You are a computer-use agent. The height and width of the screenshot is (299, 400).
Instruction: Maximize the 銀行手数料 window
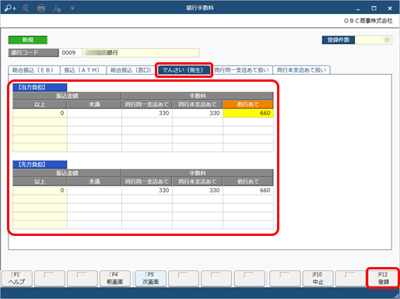(374, 9)
